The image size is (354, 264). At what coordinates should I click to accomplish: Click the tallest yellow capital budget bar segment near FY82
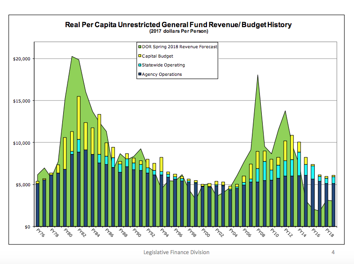79,118
